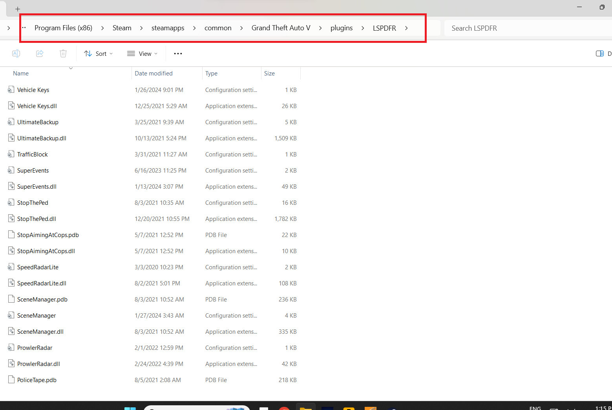Click the UltimateBackup config file icon

click(x=11, y=122)
